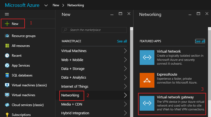
Task: Maximize the Networking blade
Action: (198, 14)
